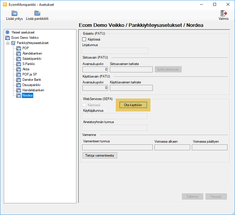Click the Pankkiyhteysasetukset sync icon
Image resolution: width=235 pixels, height=215 pixels.
[13, 43]
